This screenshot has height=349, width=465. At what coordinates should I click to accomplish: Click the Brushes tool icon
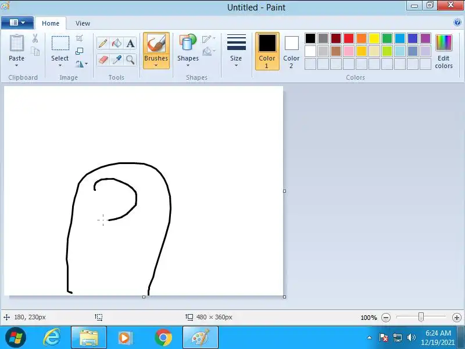[x=156, y=43]
